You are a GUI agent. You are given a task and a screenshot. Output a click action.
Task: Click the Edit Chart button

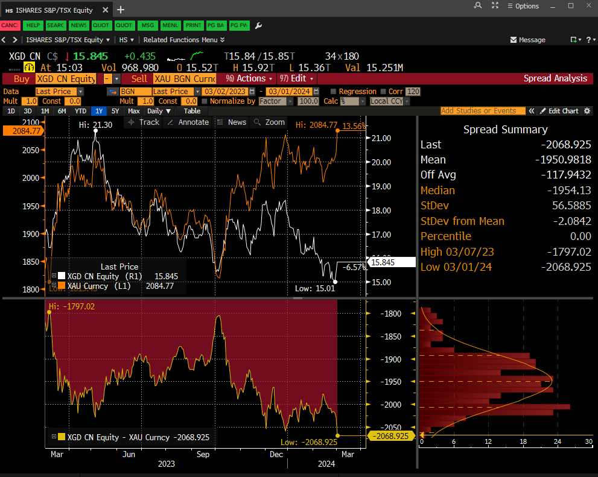point(559,111)
